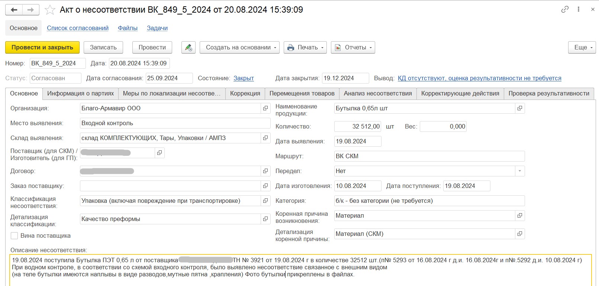The width and height of the screenshot is (599, 286).
Task: Open the Корректирующие действия tab
Action: click(460, 94)
